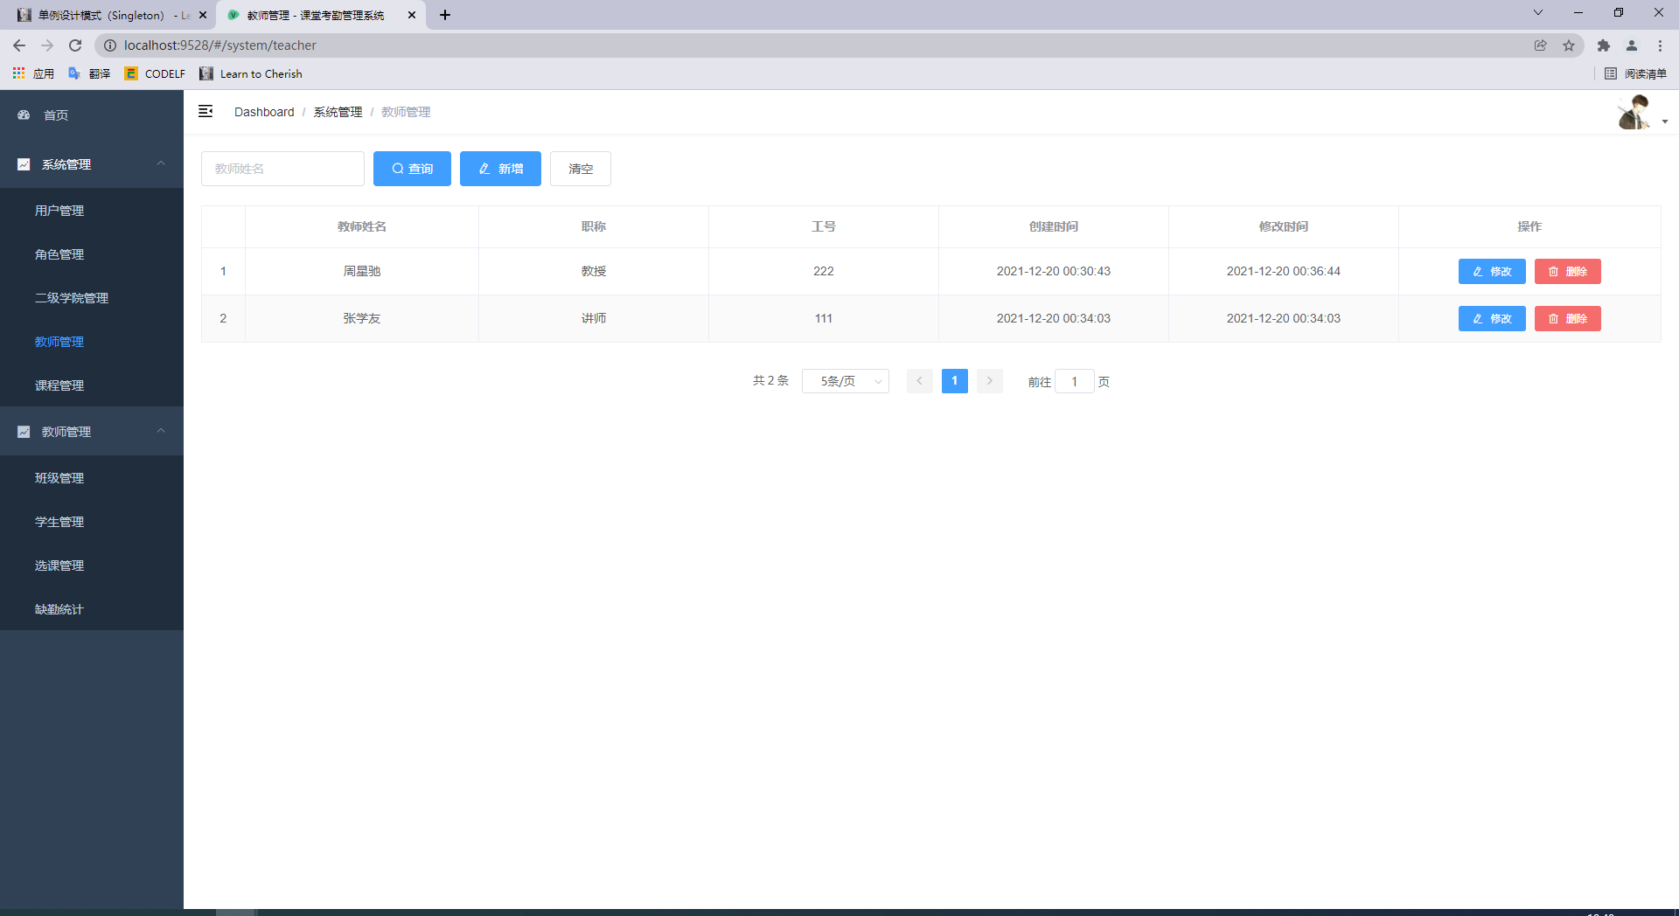1679x916 pixels.
Task: Collapse the sidebar with the hamburger icon
Action: [x=206, y=112]
